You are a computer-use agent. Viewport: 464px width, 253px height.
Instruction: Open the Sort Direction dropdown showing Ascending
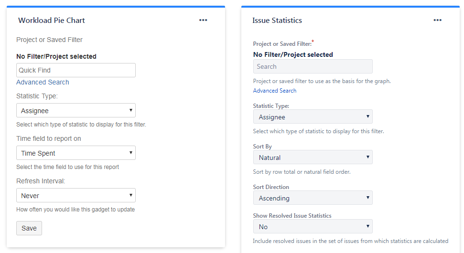tap(313, 198)
